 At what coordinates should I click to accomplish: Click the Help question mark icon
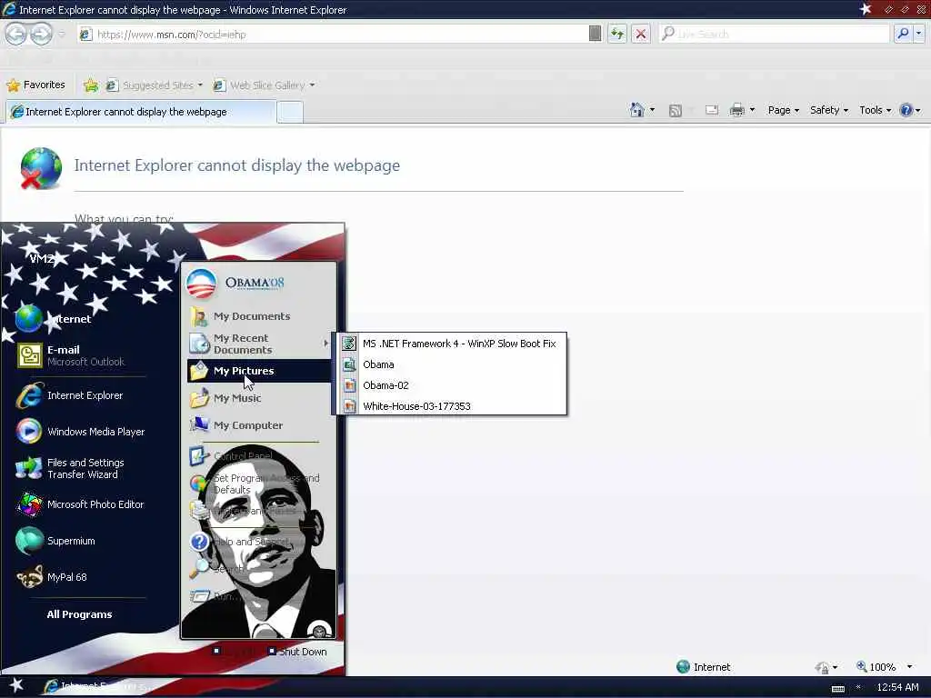(906, 110)
